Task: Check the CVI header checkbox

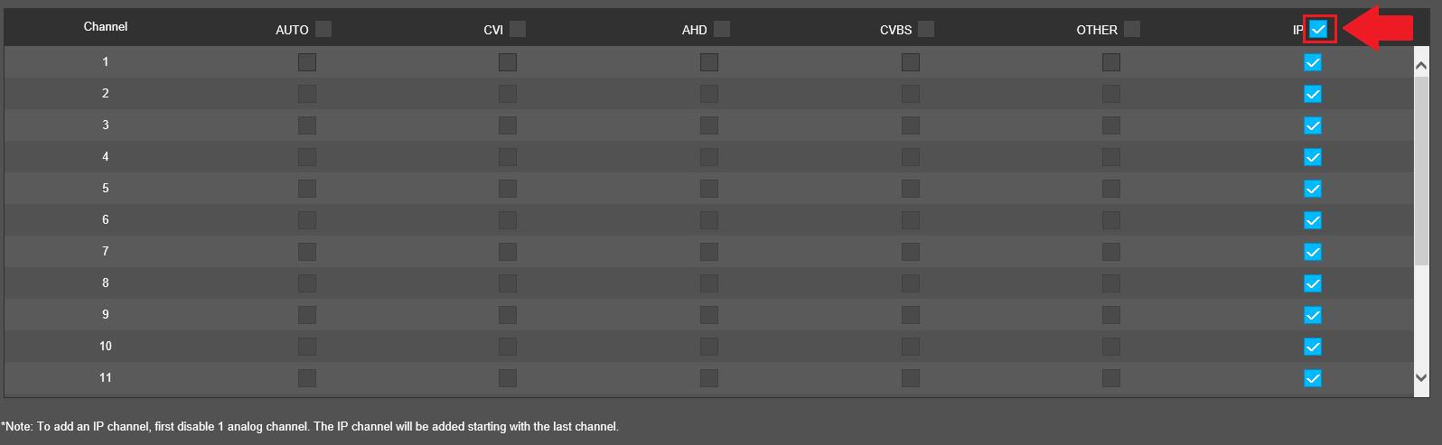Action: click(x=518, y=29)
